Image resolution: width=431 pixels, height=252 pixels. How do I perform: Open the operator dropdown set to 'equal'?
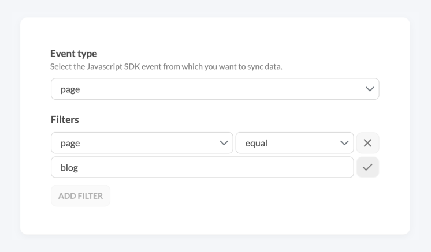tap(295, 143)
